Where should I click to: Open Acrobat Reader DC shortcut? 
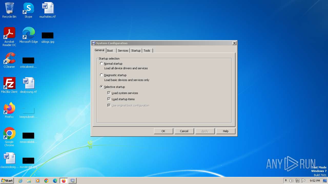pyautogui.click(x=9, y=37)
